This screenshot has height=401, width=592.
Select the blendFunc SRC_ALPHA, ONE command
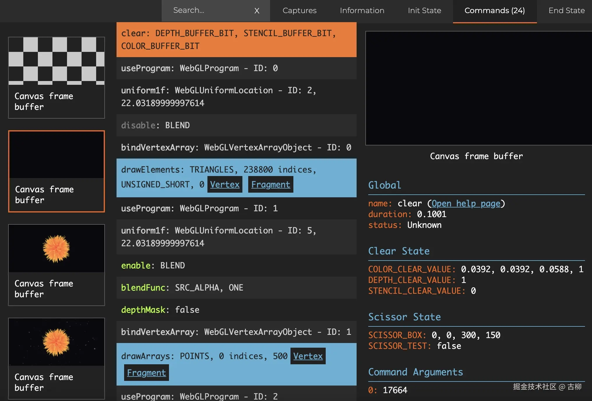click(236, 288)
